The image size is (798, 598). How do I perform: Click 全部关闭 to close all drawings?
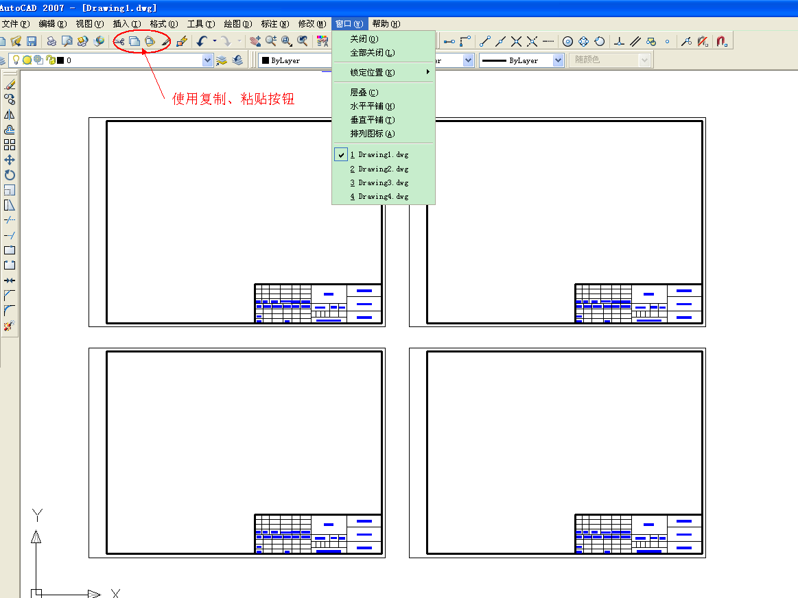372,53
